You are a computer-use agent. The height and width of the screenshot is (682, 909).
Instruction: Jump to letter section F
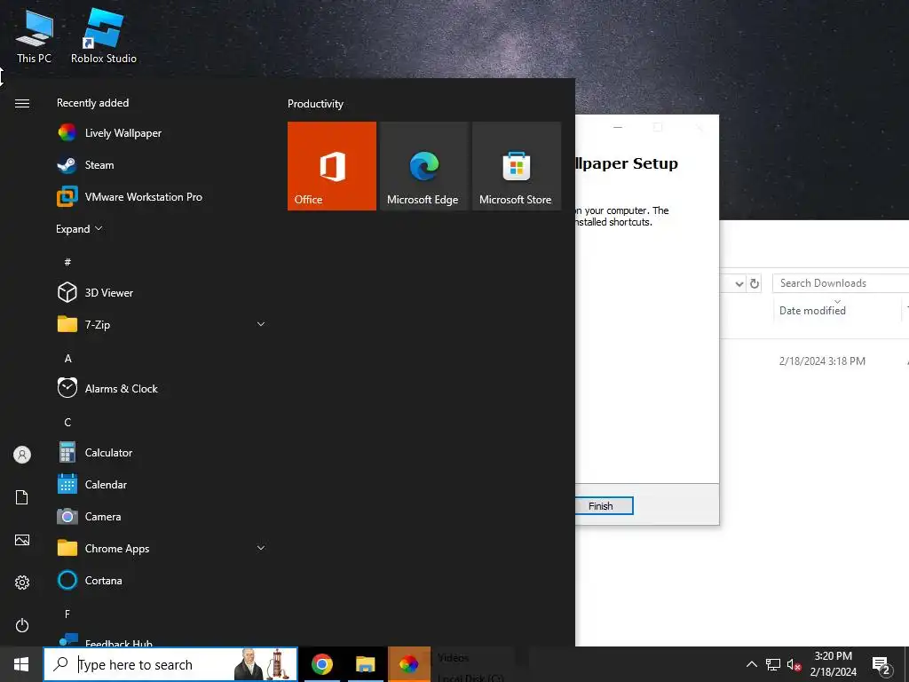[67, 614]
